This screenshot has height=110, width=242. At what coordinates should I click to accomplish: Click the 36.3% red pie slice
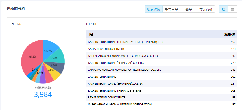(32, 57)
